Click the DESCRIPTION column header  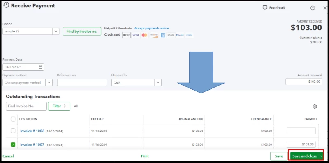[x=28, y=119]
